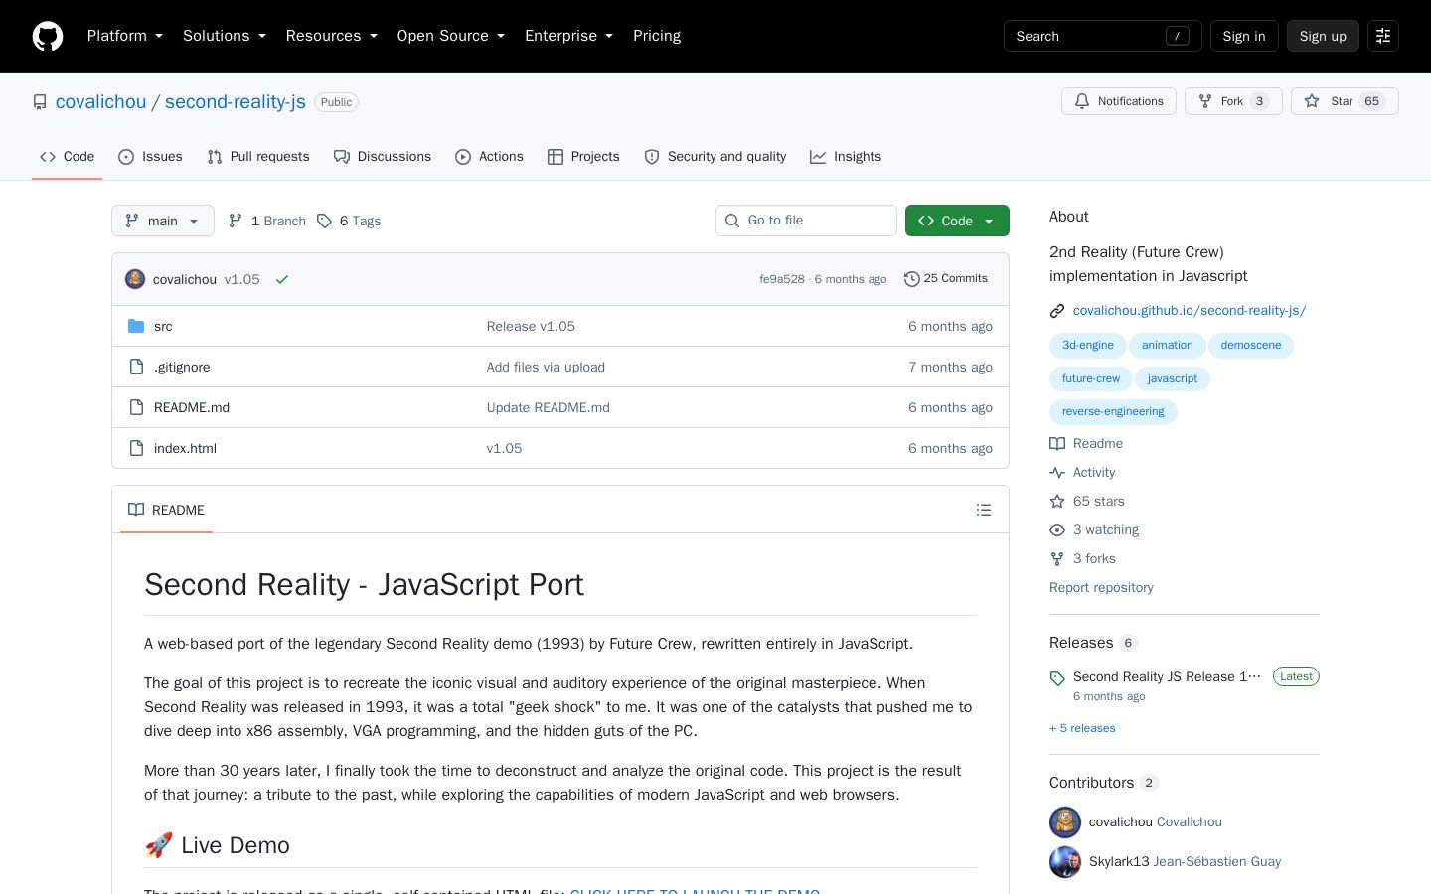Click the GitHub logo icon
The height and width of the screenshot is (894, 1431).
[48, 36]
